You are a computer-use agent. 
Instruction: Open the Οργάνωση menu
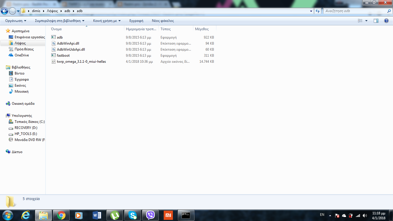16,21
